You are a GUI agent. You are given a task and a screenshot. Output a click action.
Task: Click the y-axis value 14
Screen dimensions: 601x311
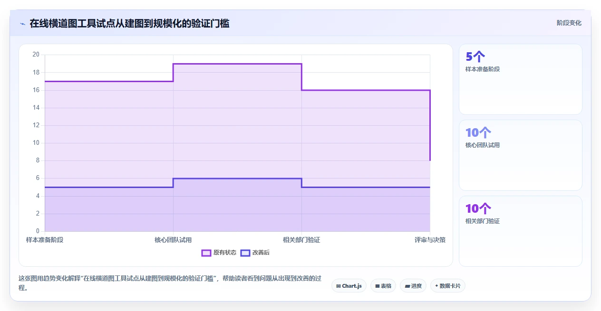click(36, 108)
